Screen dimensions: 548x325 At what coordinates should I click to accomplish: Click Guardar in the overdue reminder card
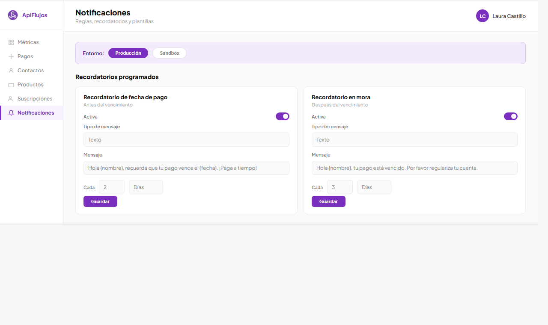328,201
